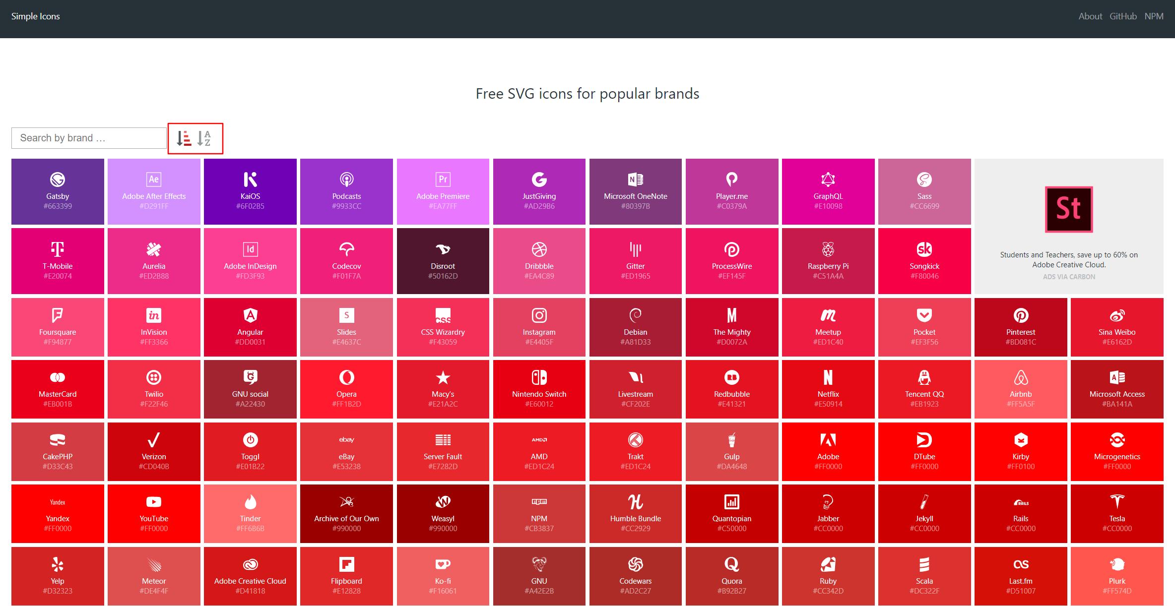Click the Pinterest logo icon

click(1020, 315)
